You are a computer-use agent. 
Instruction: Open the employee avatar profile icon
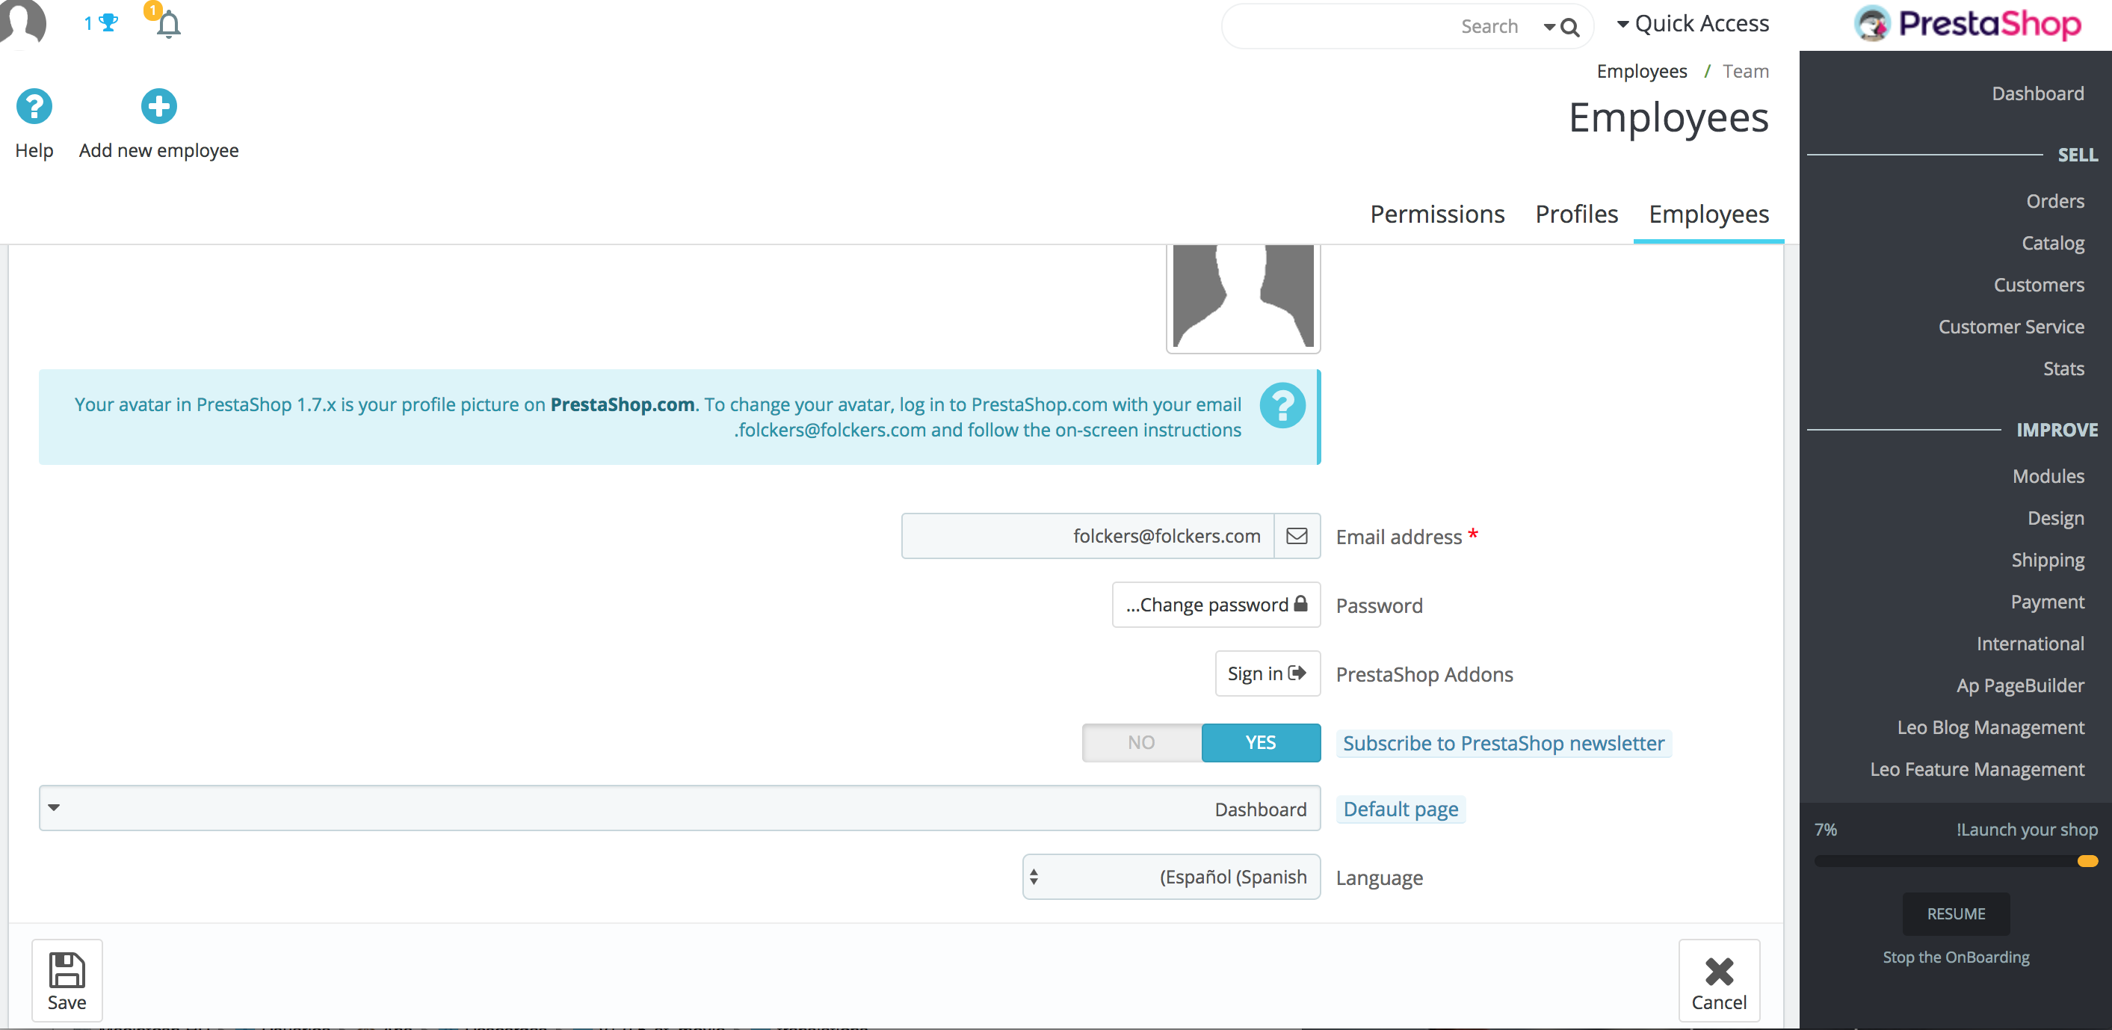coord(23,22)
